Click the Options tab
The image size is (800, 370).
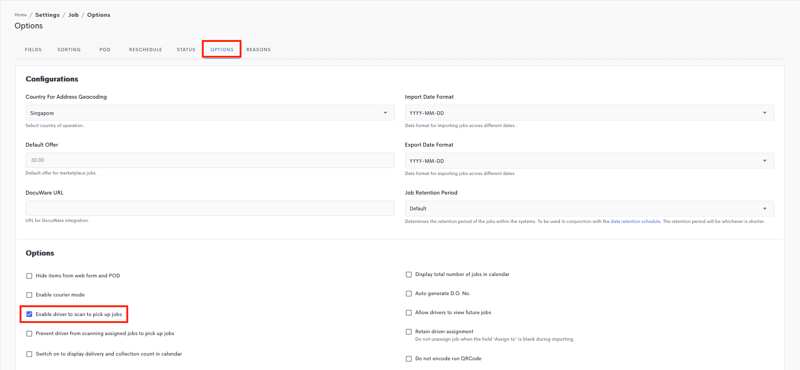(222, 50)
